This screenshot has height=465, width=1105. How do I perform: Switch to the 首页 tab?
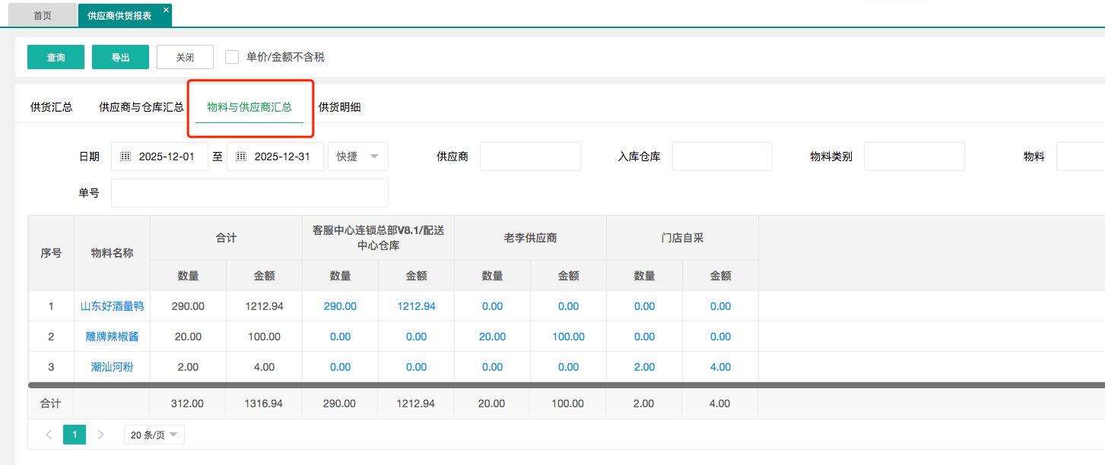43,15
